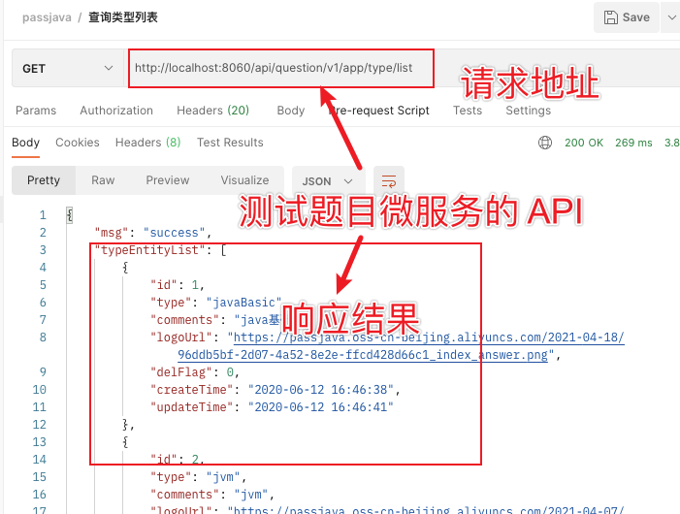Show the response Cookies tab
The image size is (680, 514).
tap(78, 143)
